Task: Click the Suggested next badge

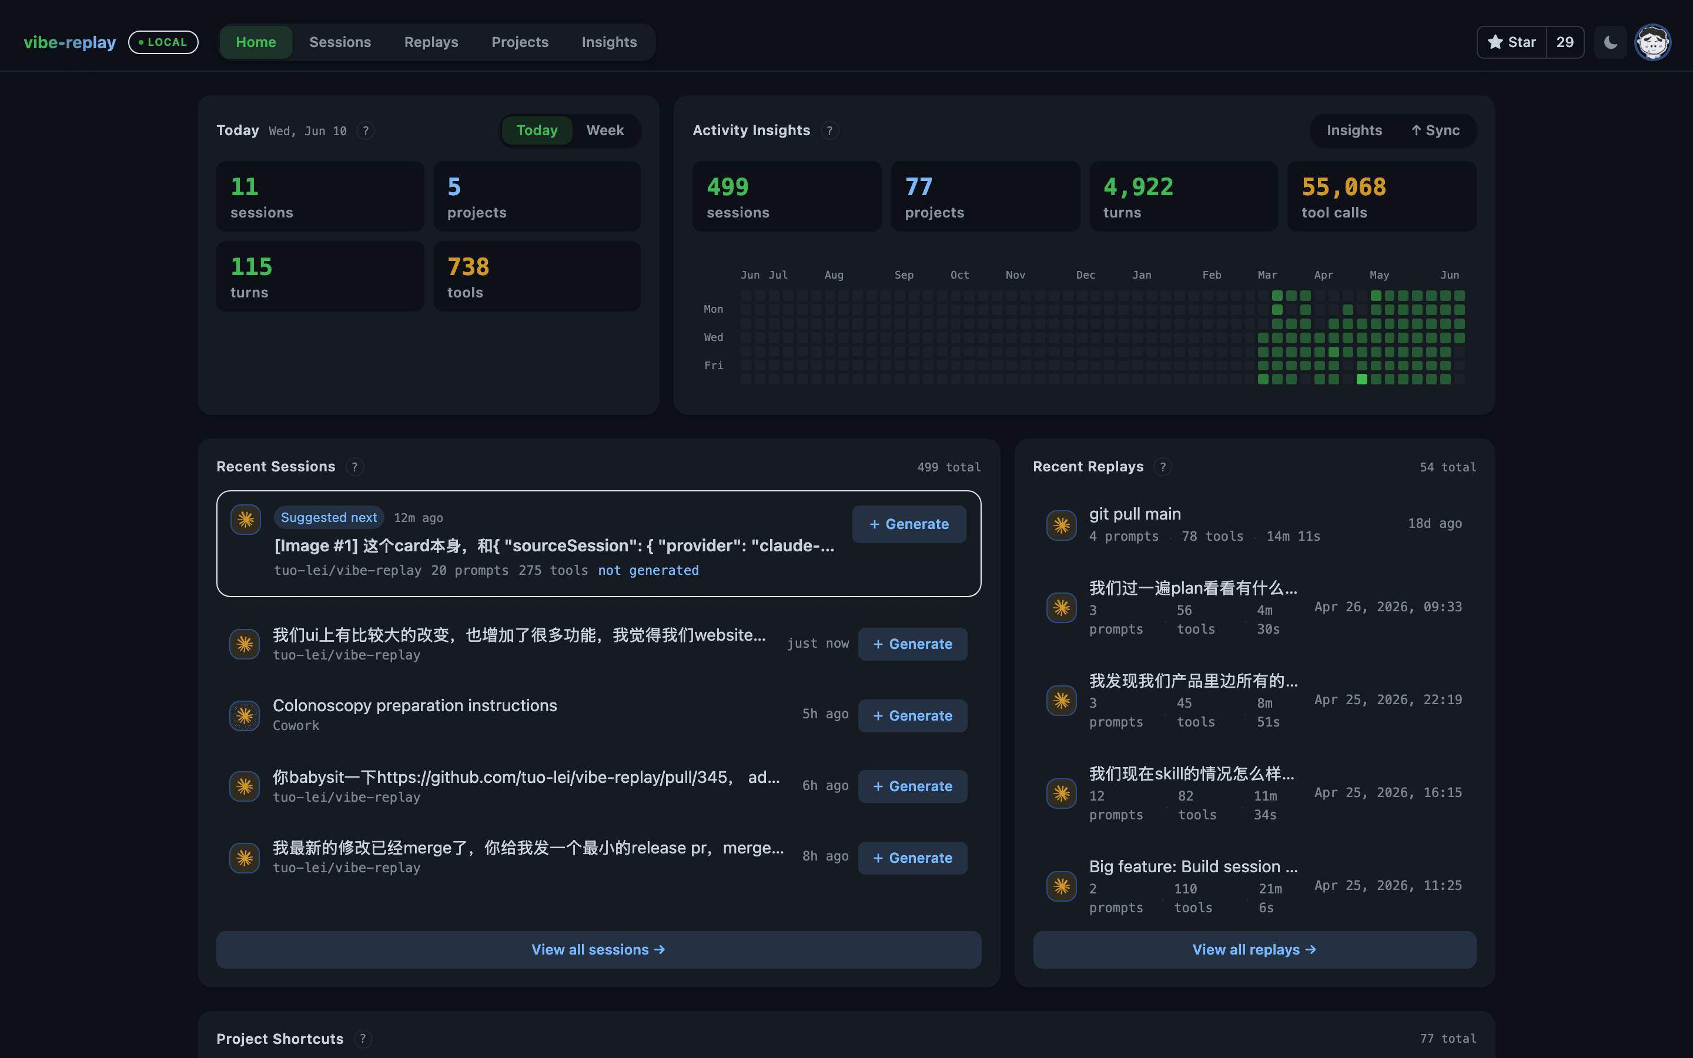Action: pos(329,517)
